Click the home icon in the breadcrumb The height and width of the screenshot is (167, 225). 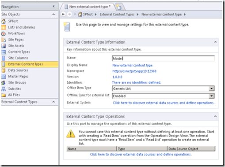80,15
